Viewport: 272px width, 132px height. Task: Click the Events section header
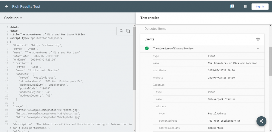(202, 39)
